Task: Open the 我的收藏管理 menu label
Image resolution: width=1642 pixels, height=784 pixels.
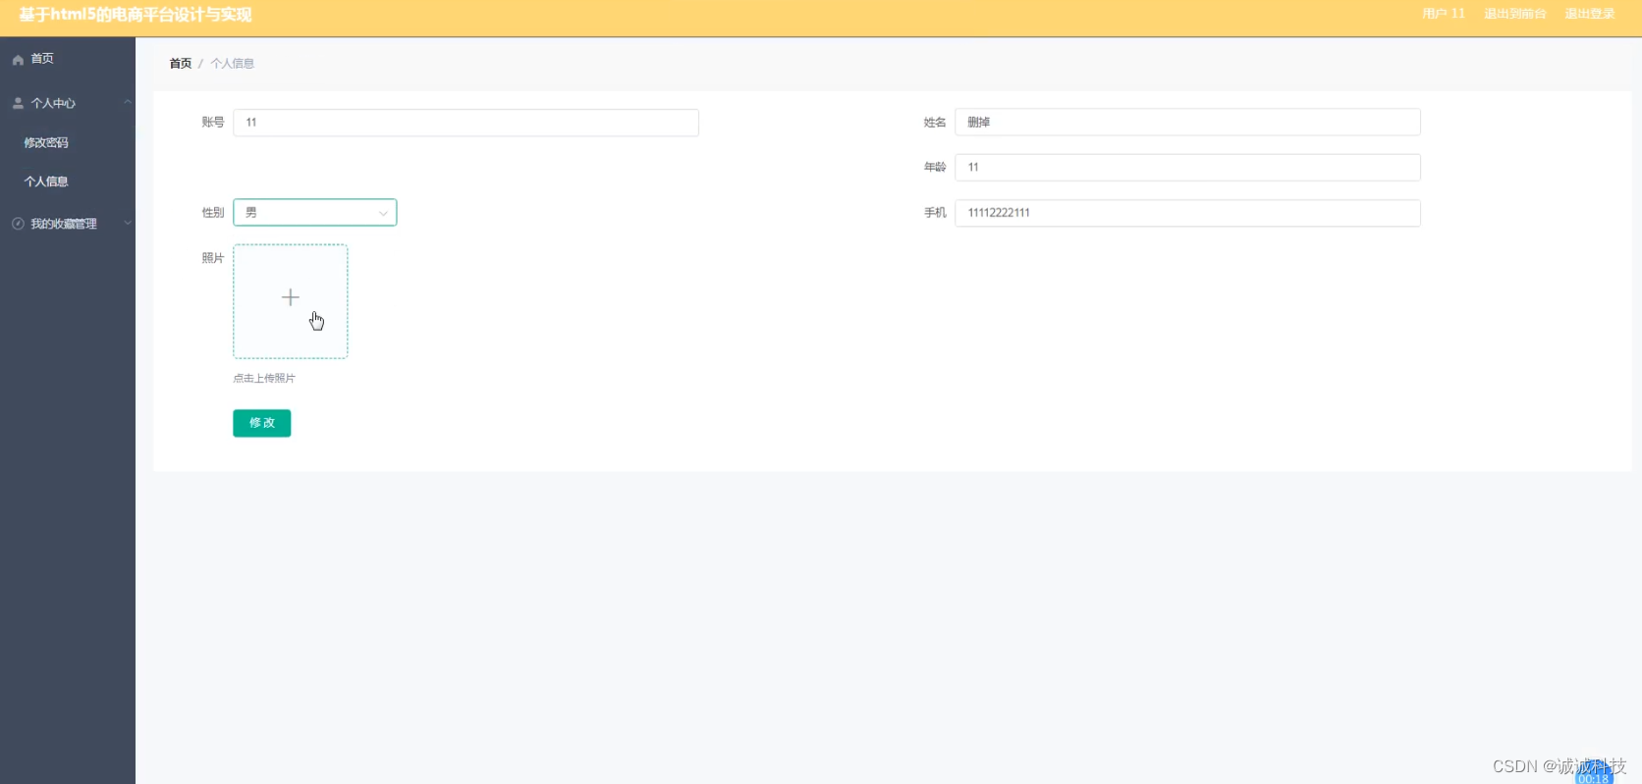Action: [x=64, y=224]
